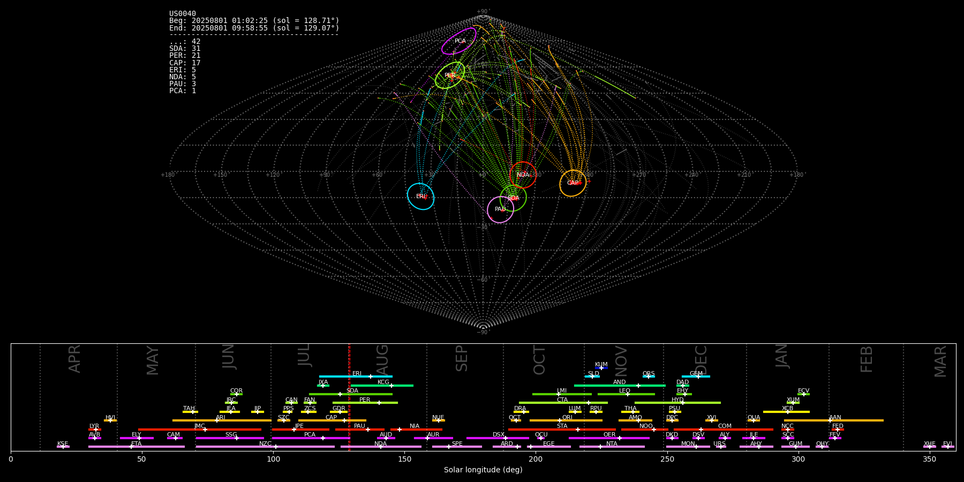Viewport: 964px width, 482px height.
Task: Click the red JMC bar in the timeline
Action: [x=200, y=430]
